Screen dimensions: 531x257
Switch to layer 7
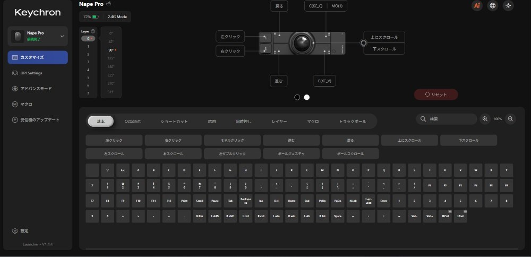point(88,93)
